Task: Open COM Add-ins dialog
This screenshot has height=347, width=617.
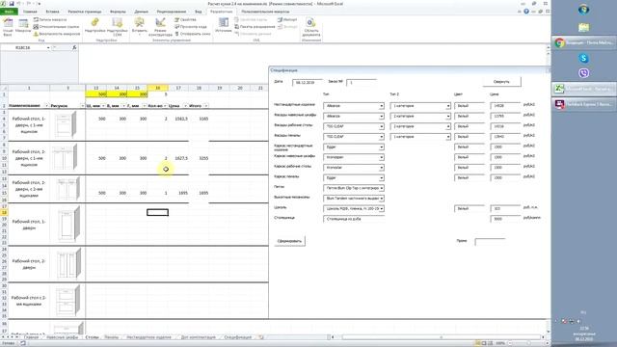Action: (118, 27)
